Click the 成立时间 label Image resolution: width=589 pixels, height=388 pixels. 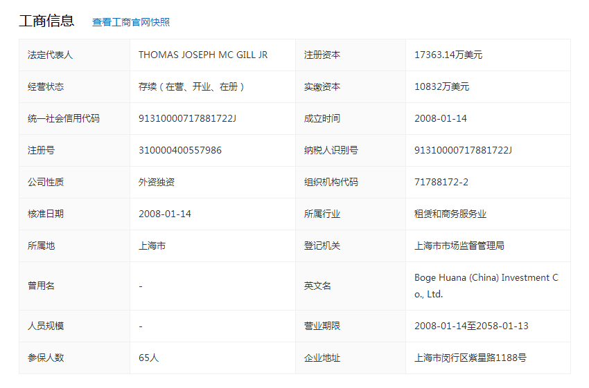pyautogui.click(x=322, y=118)
